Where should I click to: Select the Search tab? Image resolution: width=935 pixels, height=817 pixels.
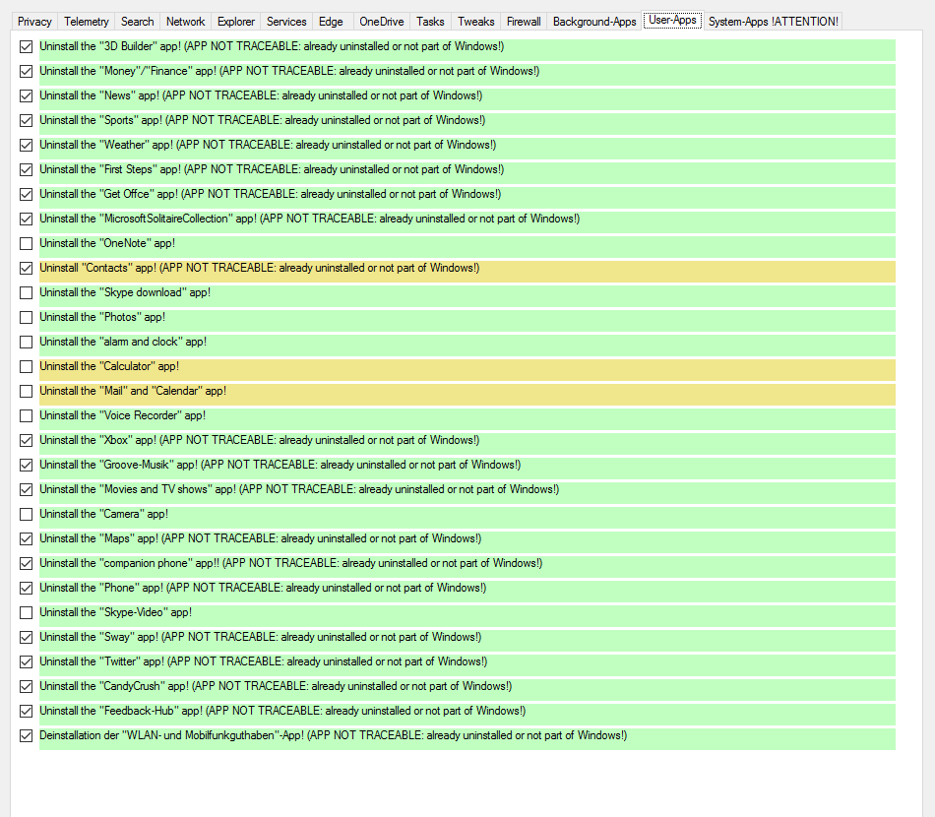click(x=137, y=22)
